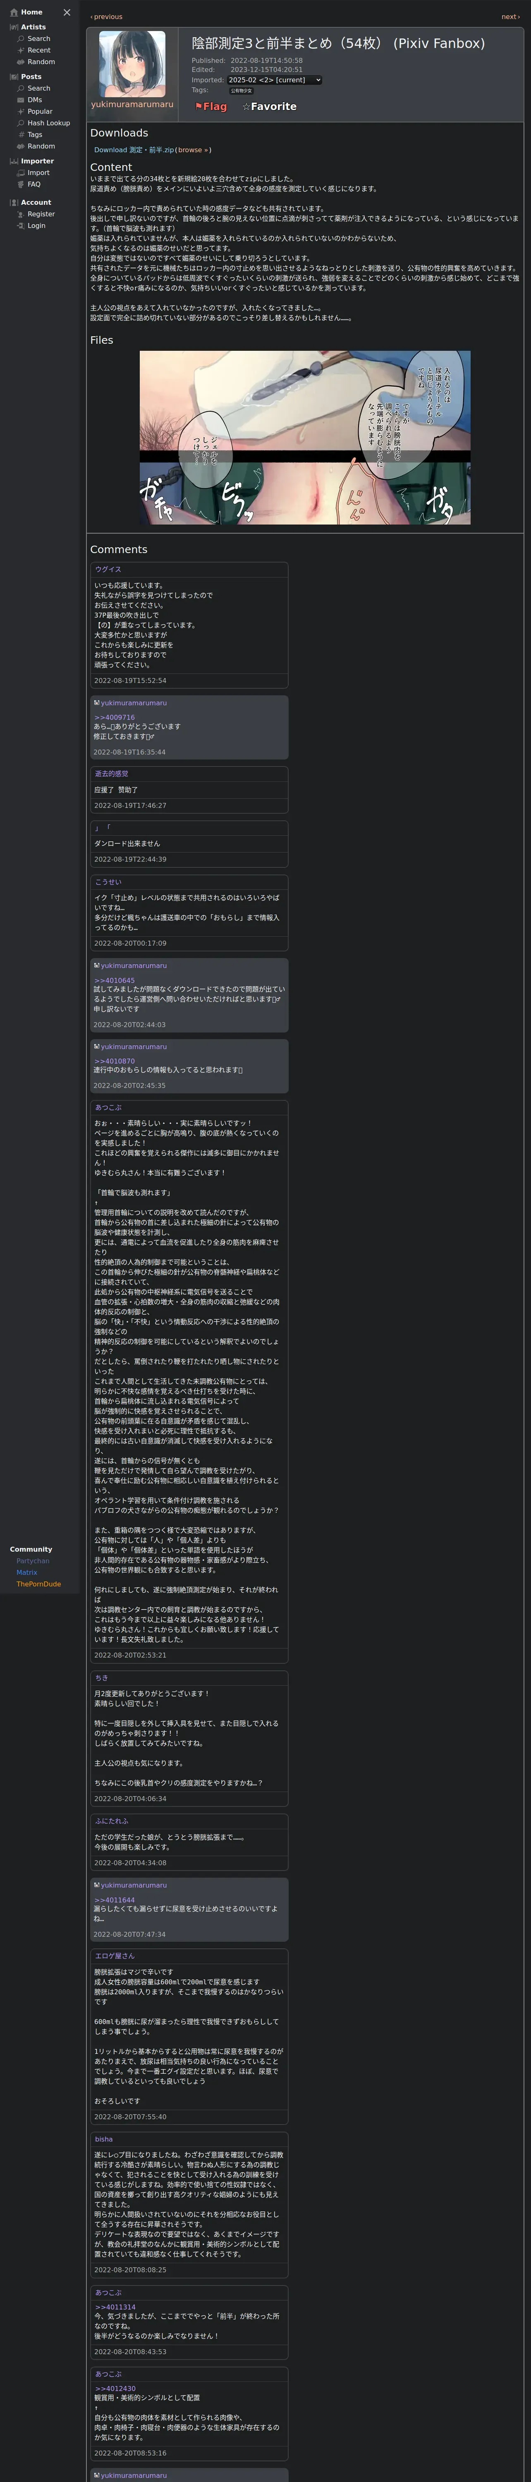Click reply reference >>4009716
This screenshot has width=531, height=2482.
point(115,717)
